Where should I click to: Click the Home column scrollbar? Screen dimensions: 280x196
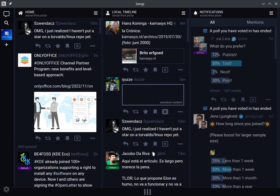[x=100, y=26]
